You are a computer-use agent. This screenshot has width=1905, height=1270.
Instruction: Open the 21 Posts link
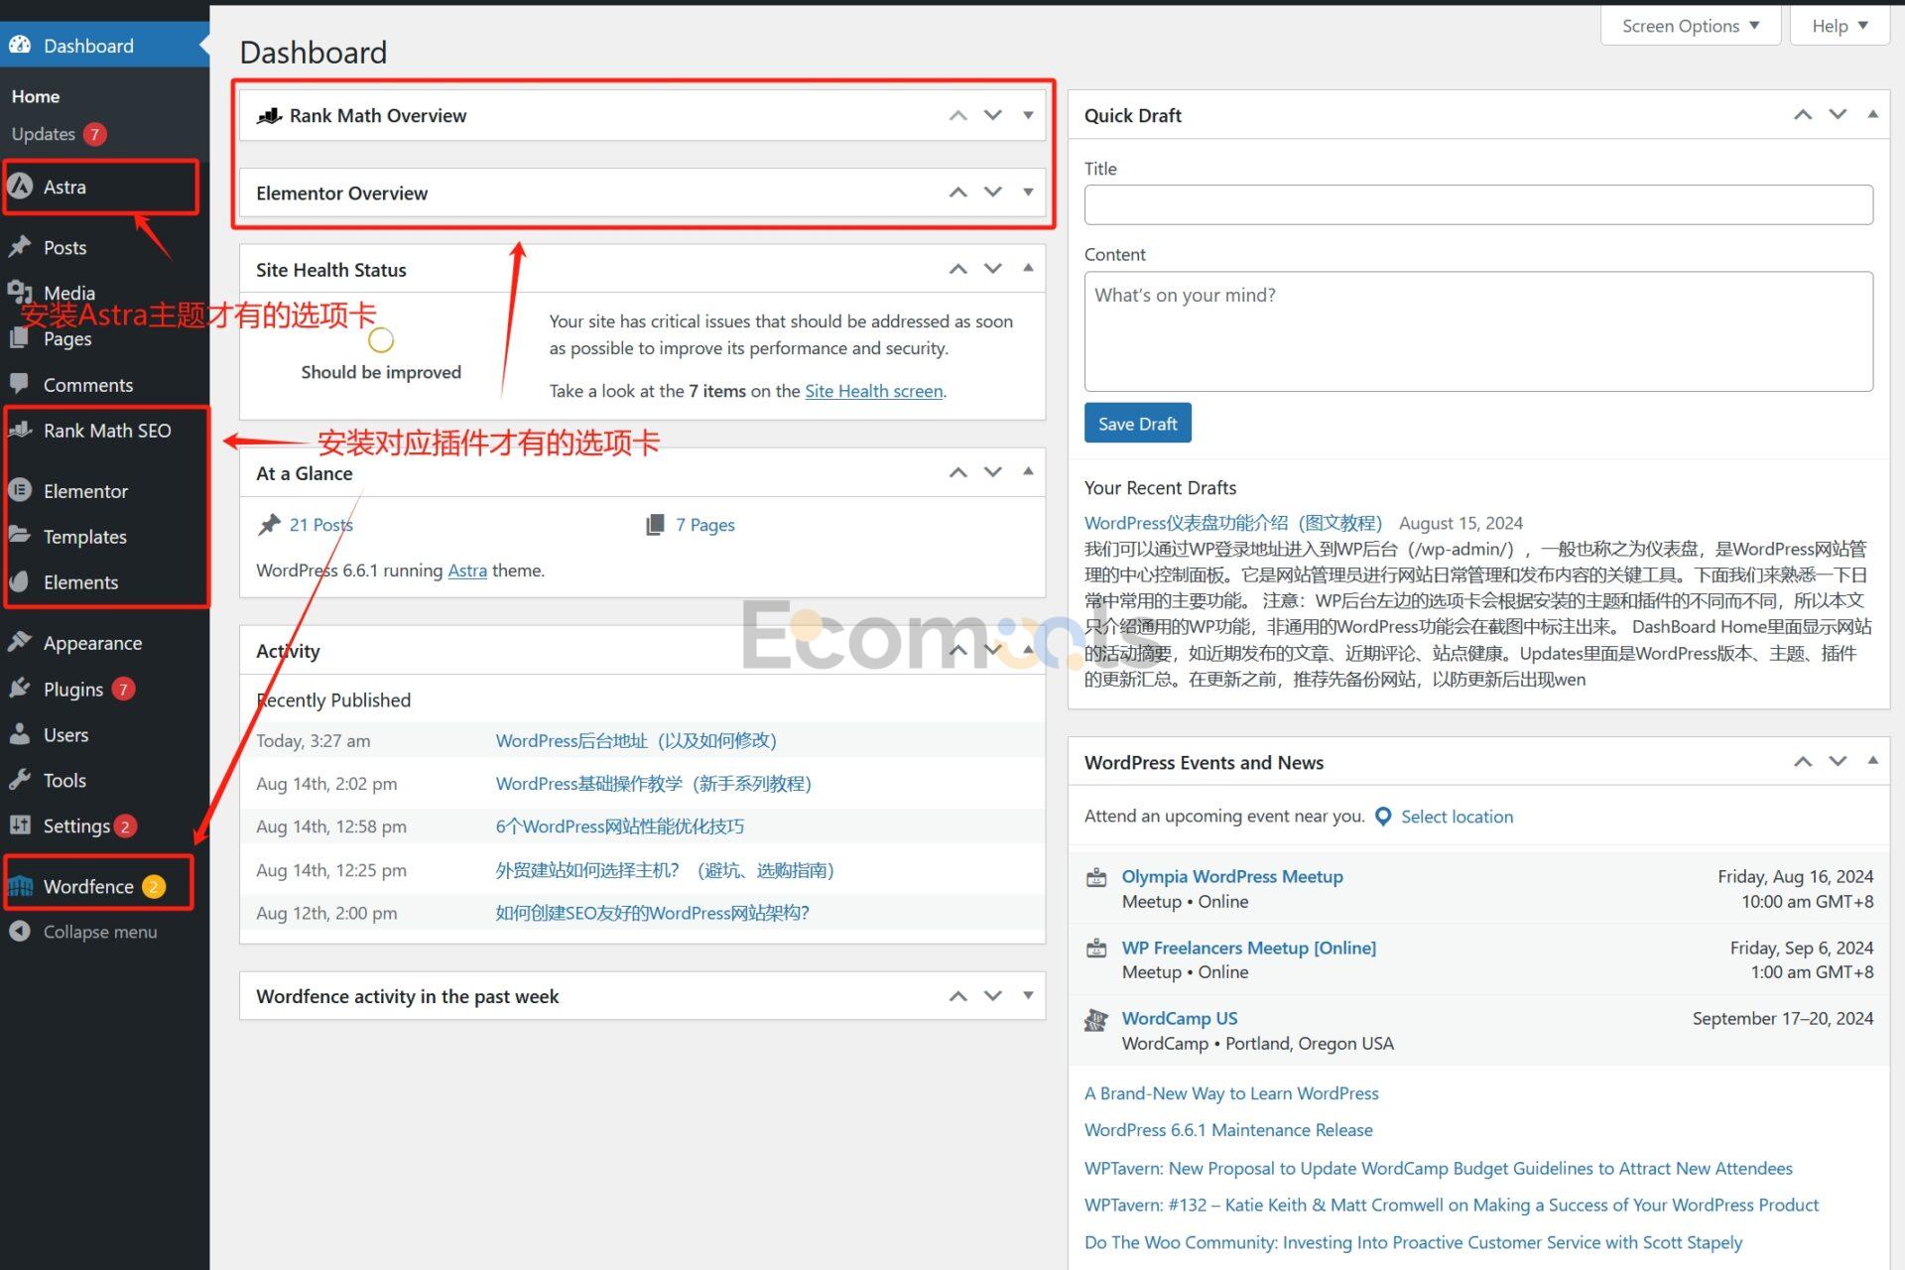coord(320,525)
